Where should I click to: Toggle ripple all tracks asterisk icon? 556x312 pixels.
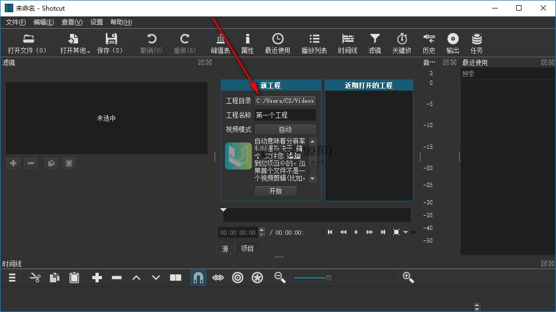click(257, 278)
